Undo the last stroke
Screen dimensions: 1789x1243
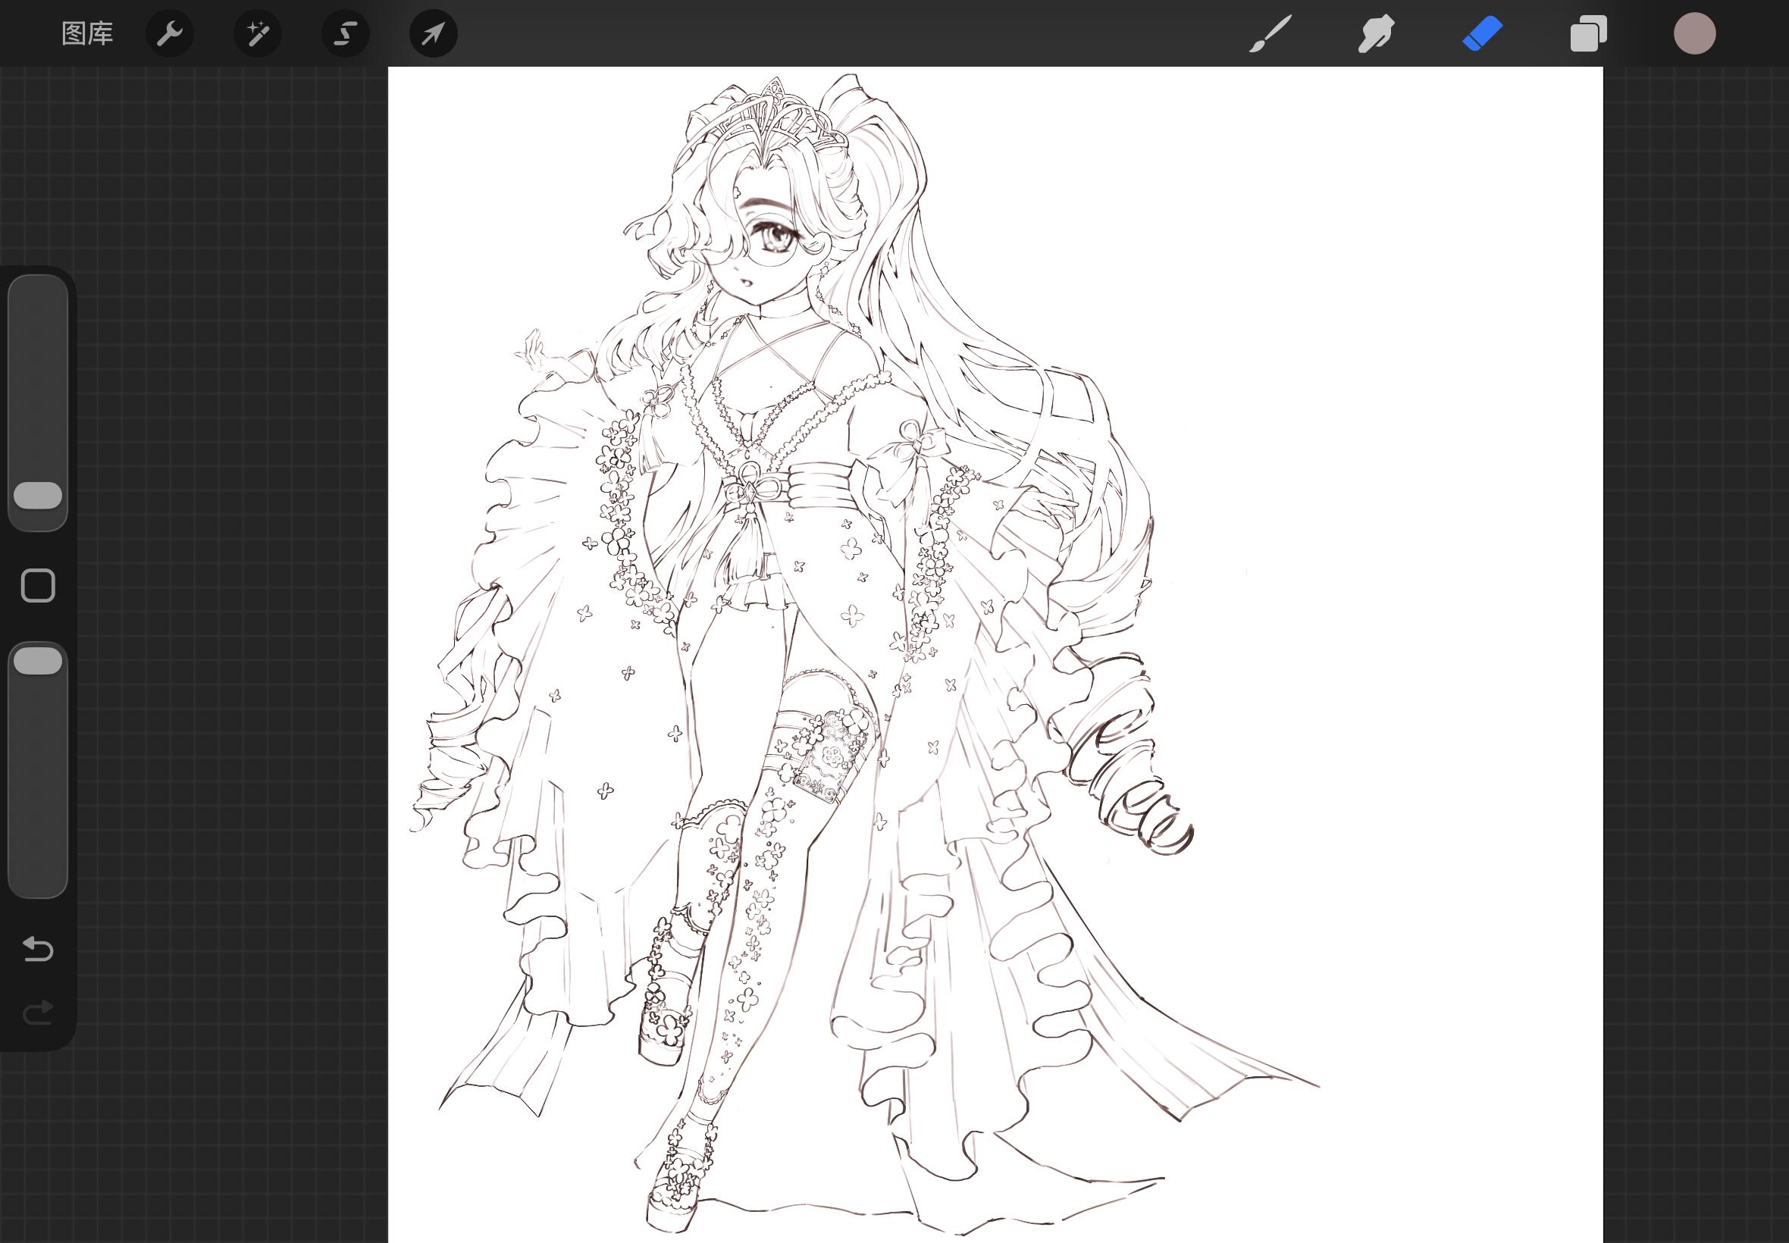tap(37, 950)
